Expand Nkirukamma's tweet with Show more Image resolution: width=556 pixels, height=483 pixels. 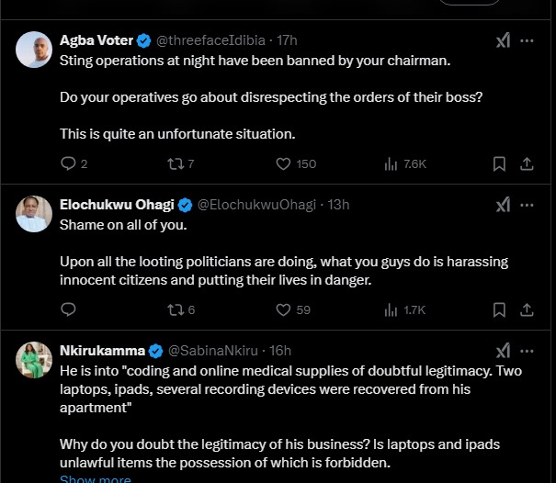click(96, 478)
